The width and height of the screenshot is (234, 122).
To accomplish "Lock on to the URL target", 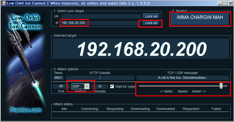I will tap(151, 16).
